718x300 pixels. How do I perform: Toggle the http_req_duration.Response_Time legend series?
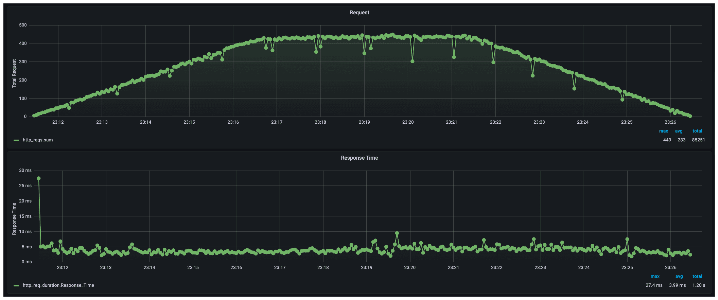coord(58,285)
